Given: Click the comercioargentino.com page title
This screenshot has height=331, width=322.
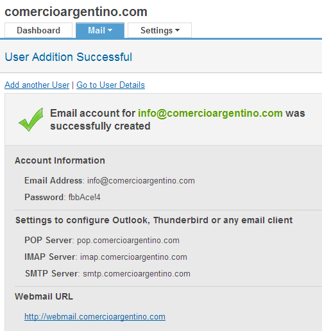Looking at the screenshot, I should (x=76, y=12).
